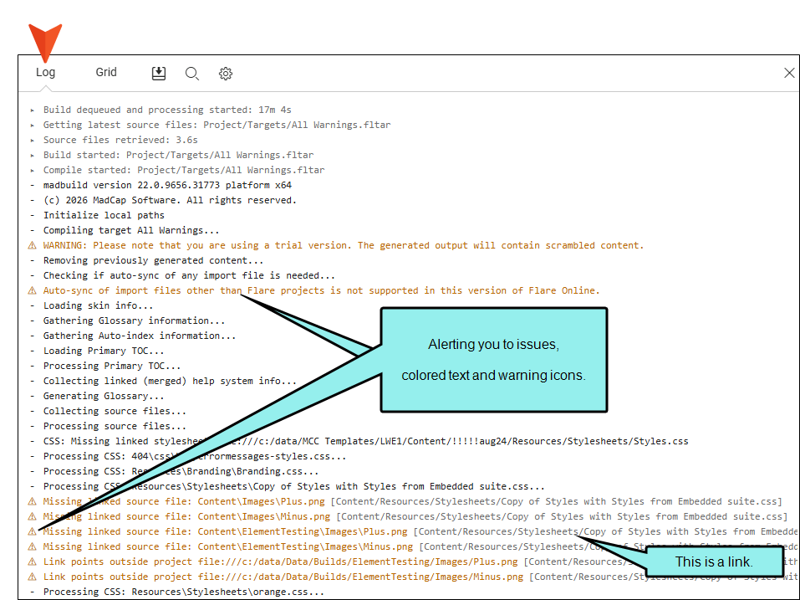Click warning icon beside trial version warning
Viewport: 800px width, 600px height.
(32, 246)
